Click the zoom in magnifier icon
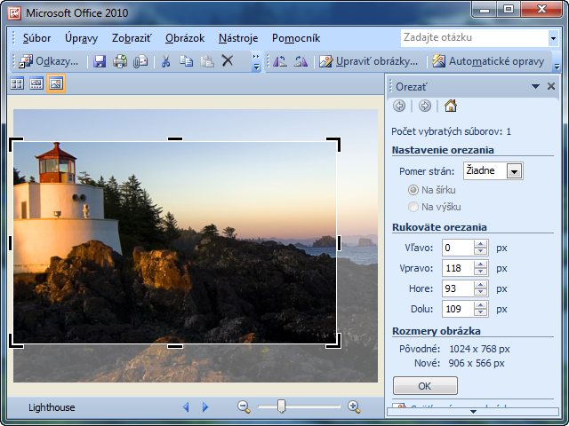Viewport: 569px width, 426px height. point(354,406)
